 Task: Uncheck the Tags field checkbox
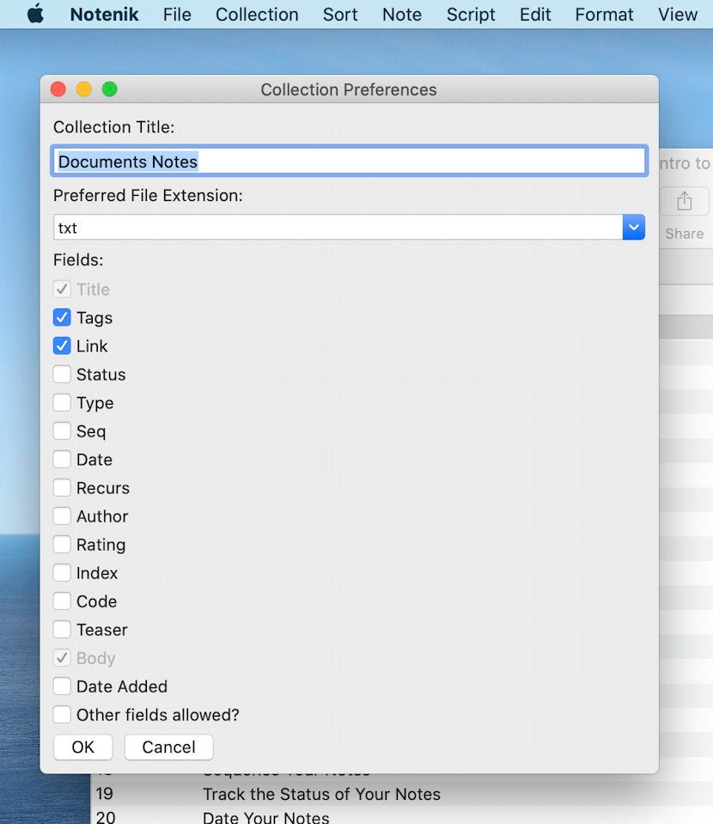click(62, 317)
